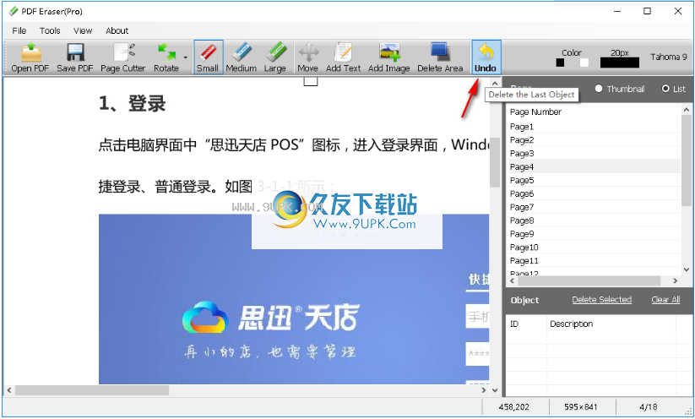This screenshot has height=419, width=695.
Task: Select Page11 in the page list
Action: click(593, 261)
